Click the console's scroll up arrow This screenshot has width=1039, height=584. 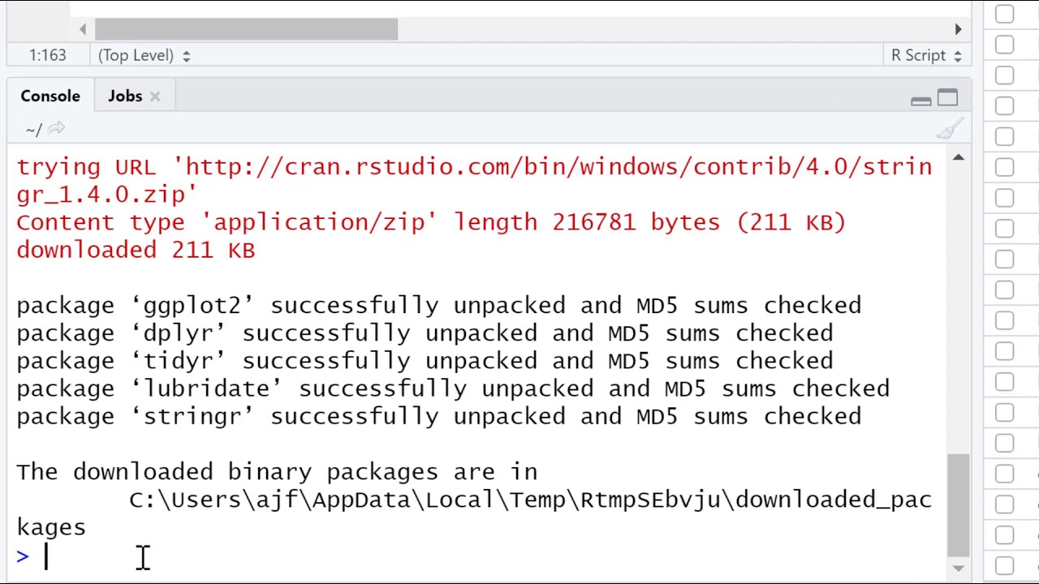[958, 157]
